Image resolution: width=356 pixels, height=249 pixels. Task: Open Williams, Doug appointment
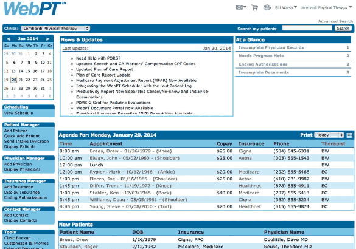click(x=138, y=200)
